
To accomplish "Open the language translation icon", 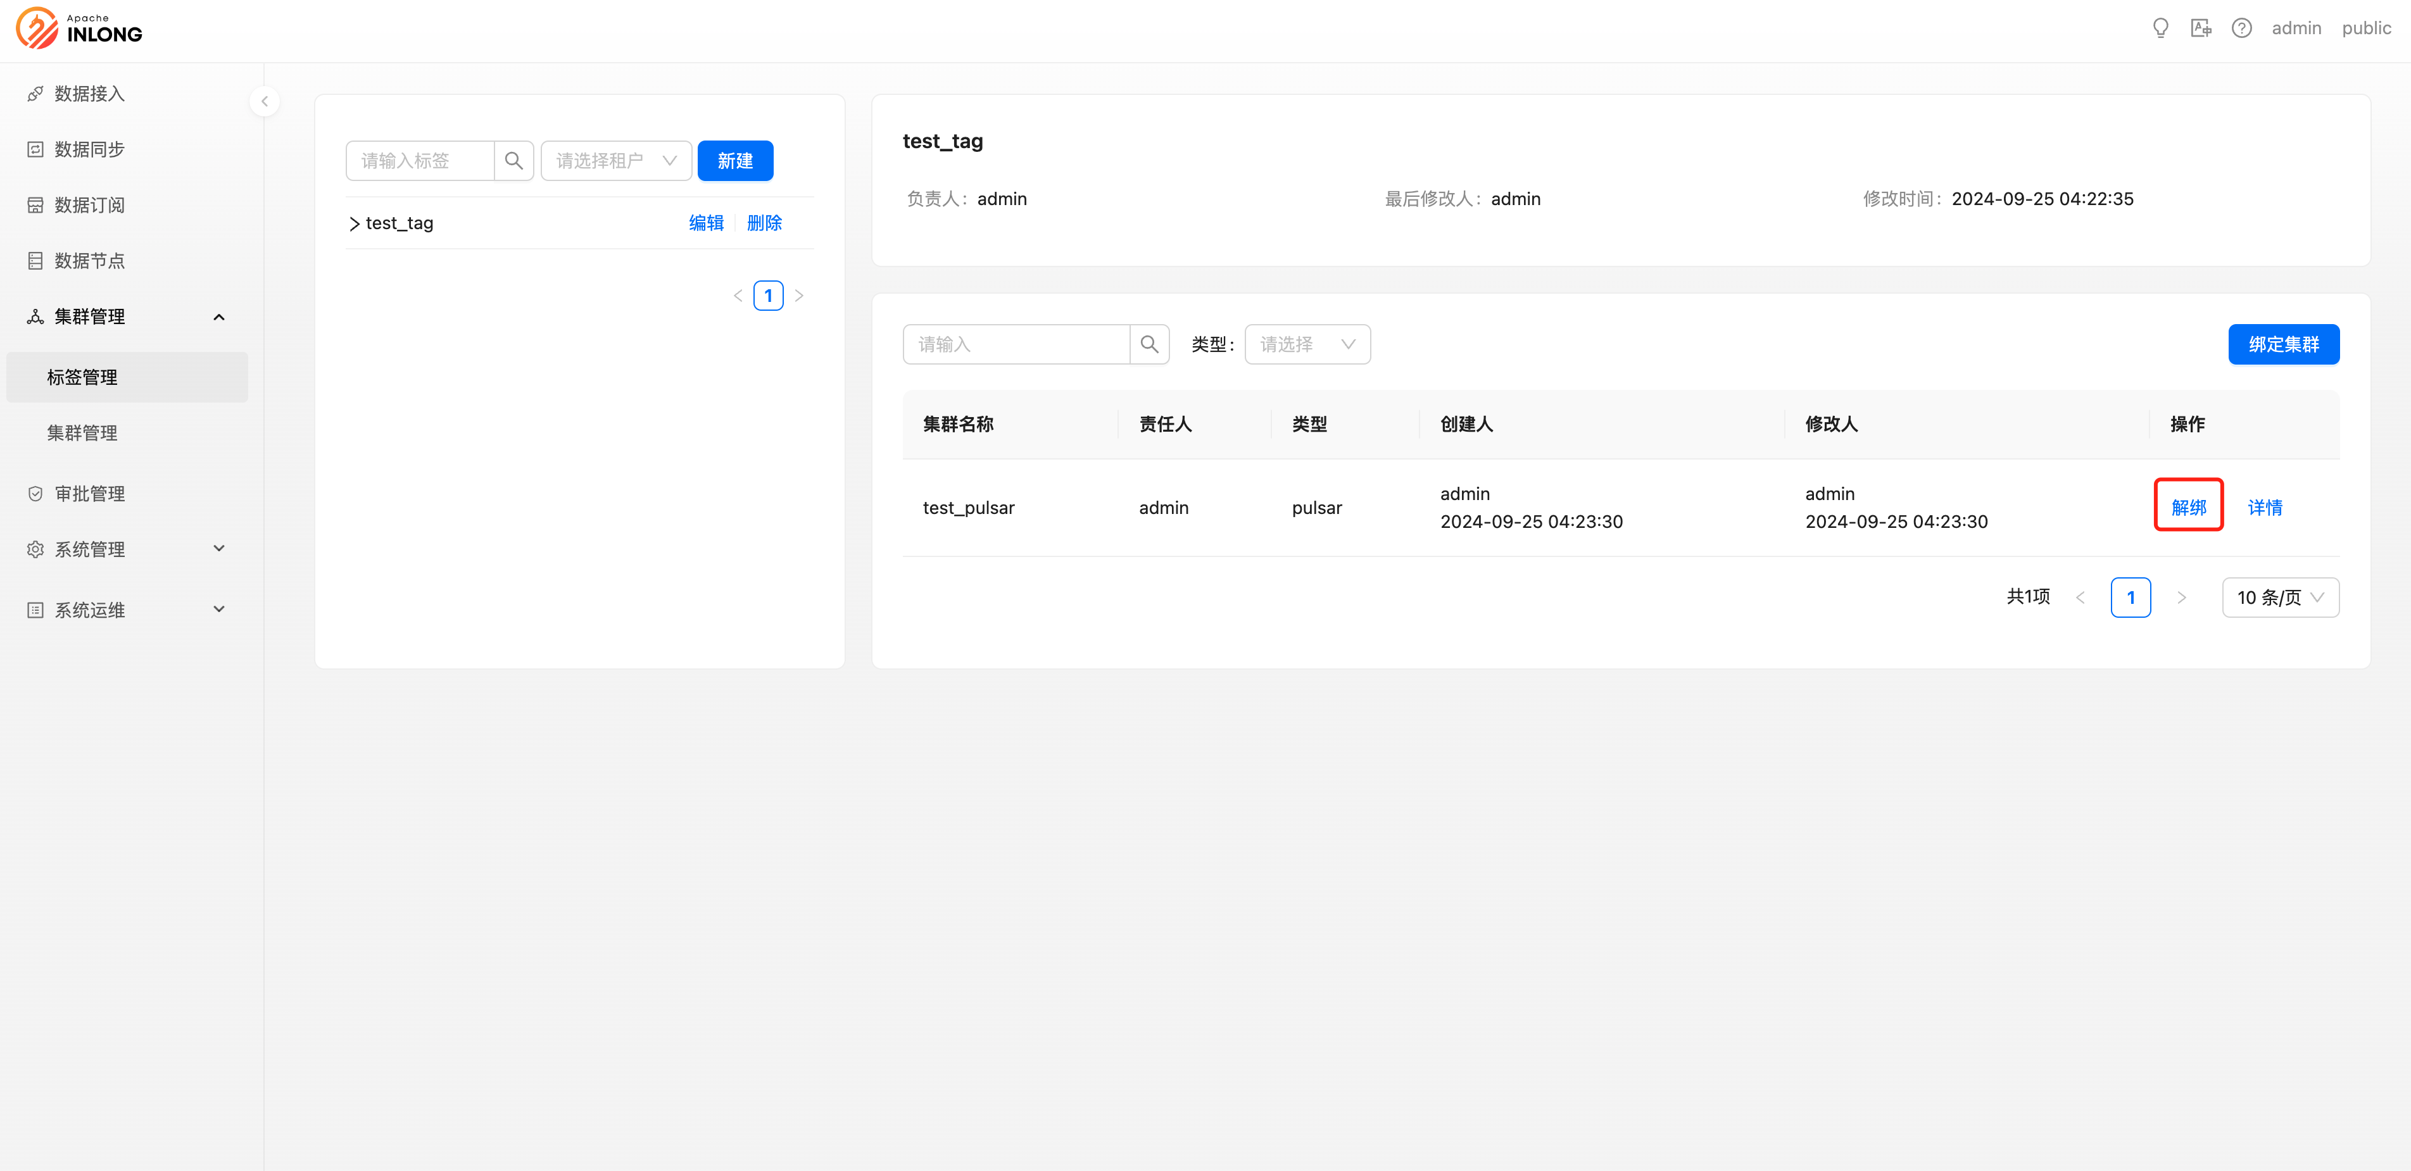I will pos(2200,28).
